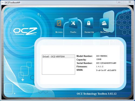This screenshot has width=135, height=101.
Task: Close the OCZToolboxMP window
Action: [130, 2]
